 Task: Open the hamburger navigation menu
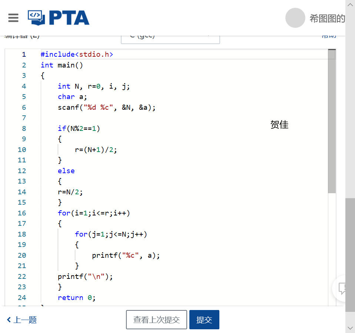point(13,18)
